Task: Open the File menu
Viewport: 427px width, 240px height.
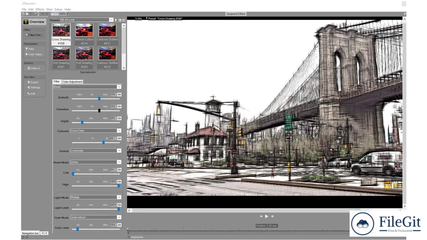Action: pyautogui.click(x=24, y=9)
